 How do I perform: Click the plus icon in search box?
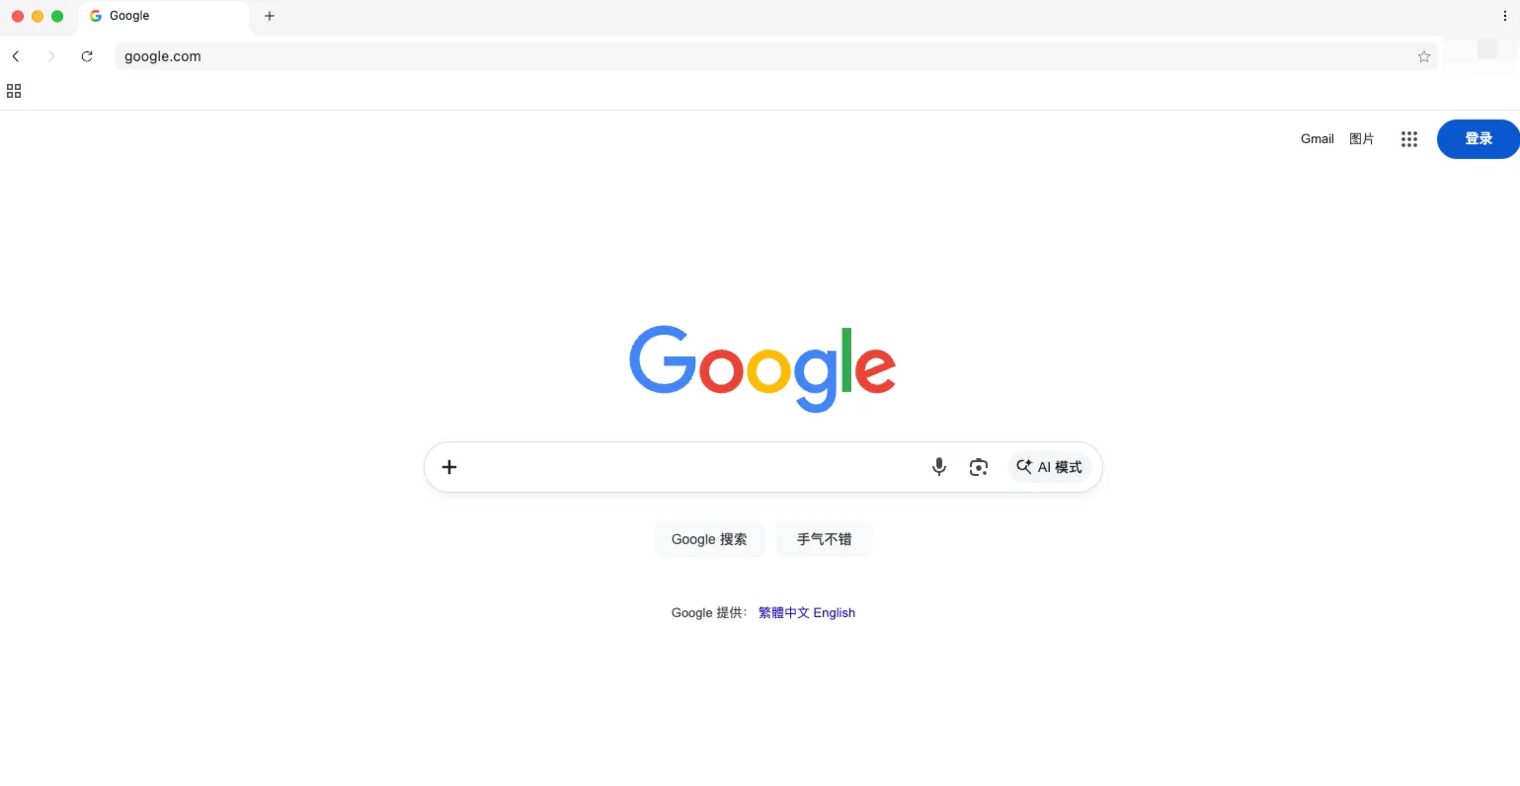coord(449,467)
